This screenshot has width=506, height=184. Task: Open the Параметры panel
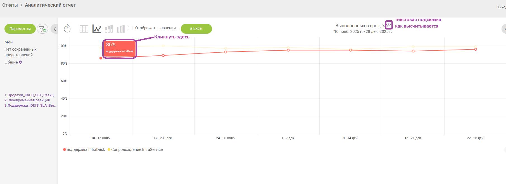(x=20, y=29)
